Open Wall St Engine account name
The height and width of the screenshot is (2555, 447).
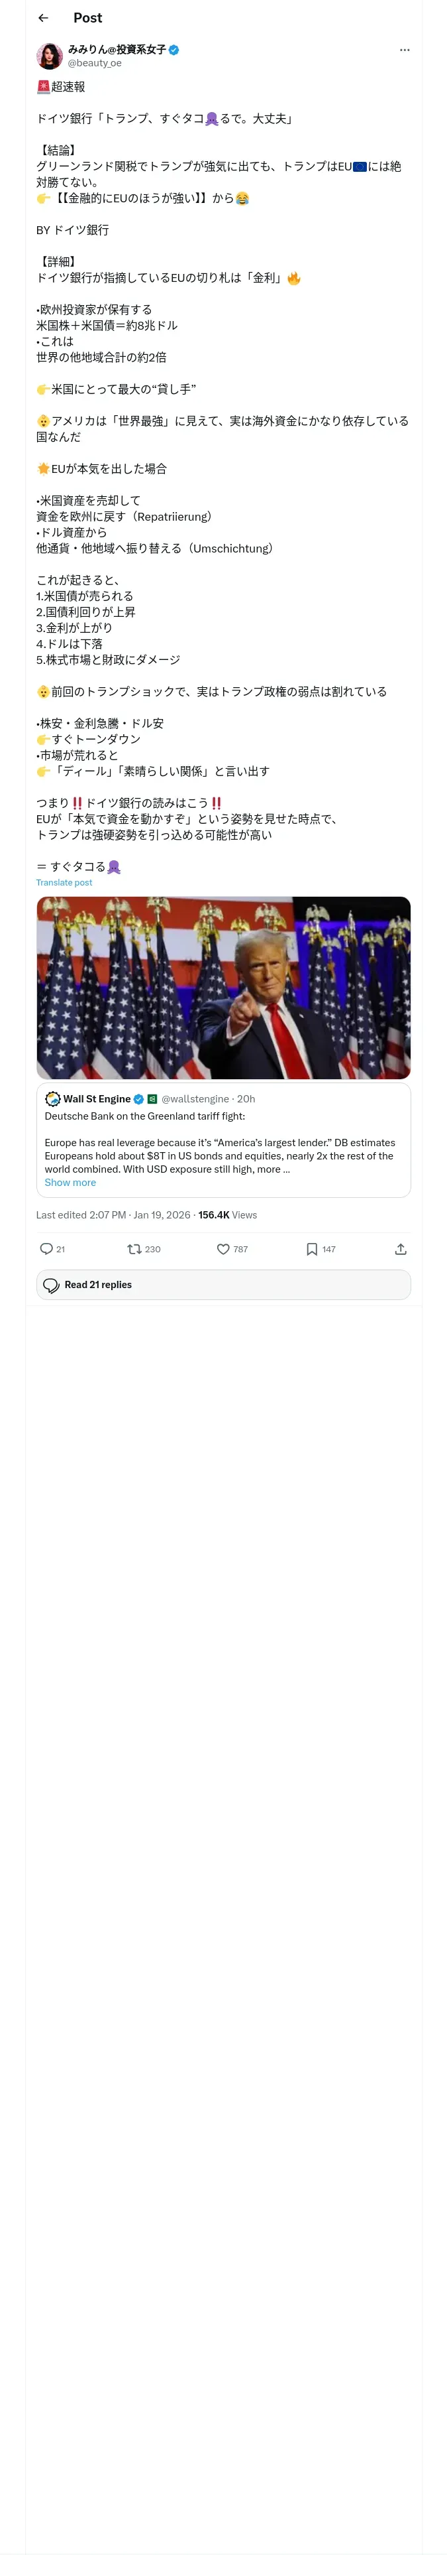coord(97,1099)
